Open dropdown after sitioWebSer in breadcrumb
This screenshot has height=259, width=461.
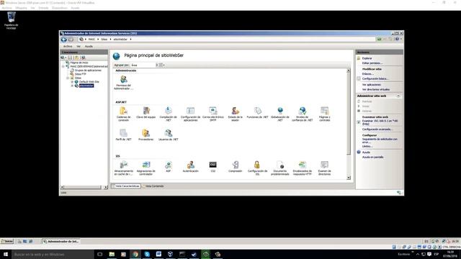coord(130,40)
